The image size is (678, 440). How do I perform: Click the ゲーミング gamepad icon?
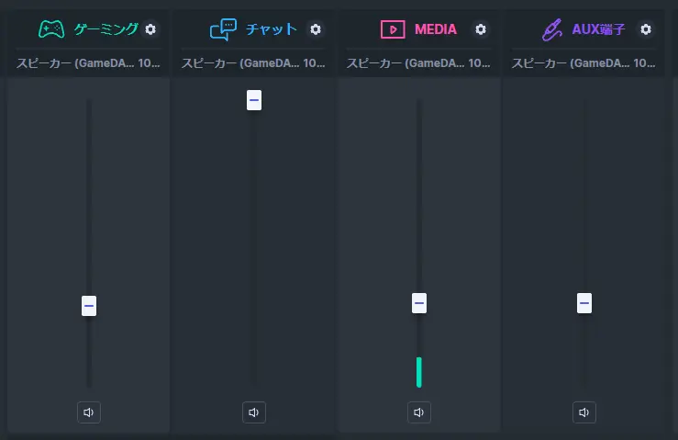[x=51, y=29]
